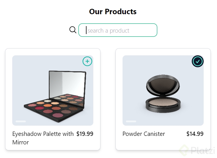Viewport: 217px width, 158px height.
Task: Select the $14.99 price label
Action: pyautogui.click(x=195, y=134)
